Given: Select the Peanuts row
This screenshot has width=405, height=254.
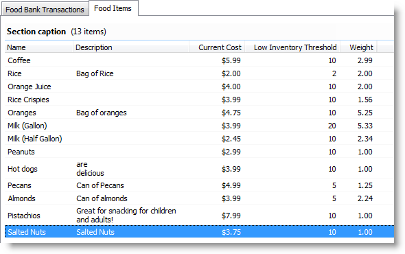Looking at the screenshot, I should point(199,152).
